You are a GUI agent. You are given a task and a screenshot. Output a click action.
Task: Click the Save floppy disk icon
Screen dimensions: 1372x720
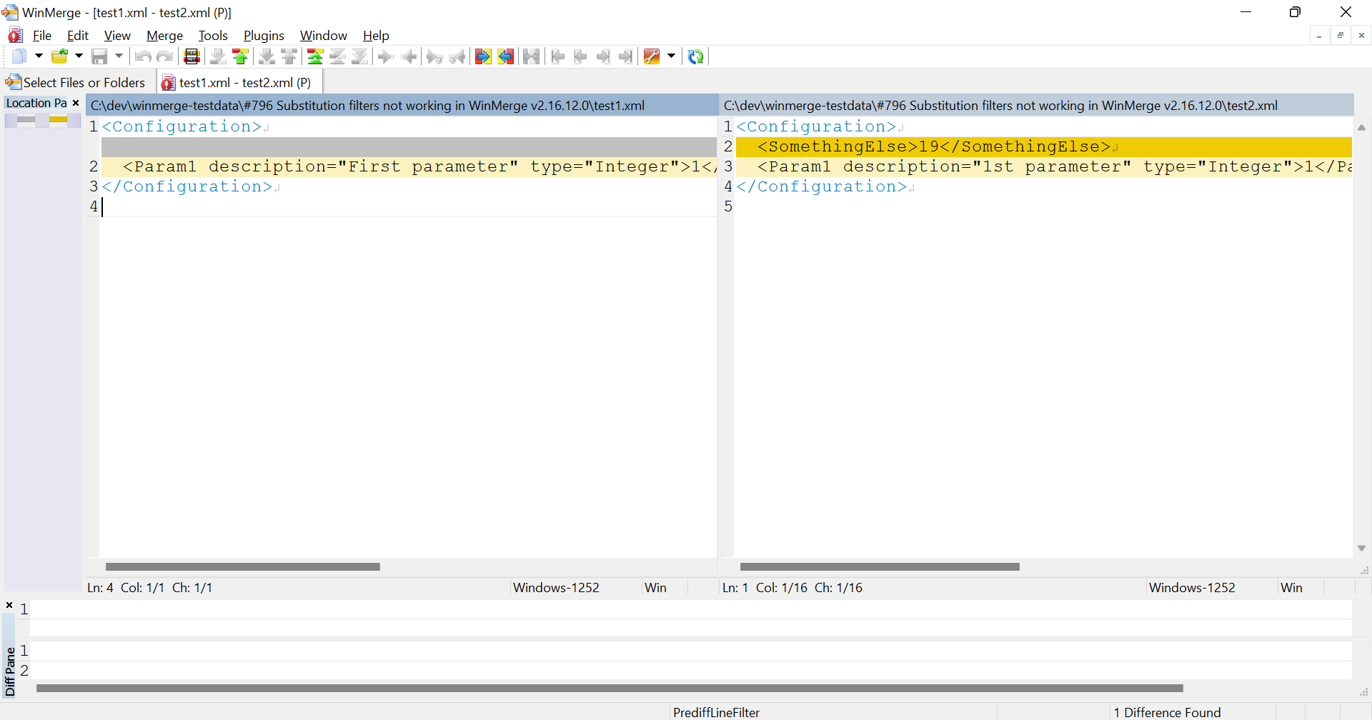[100, 56]
